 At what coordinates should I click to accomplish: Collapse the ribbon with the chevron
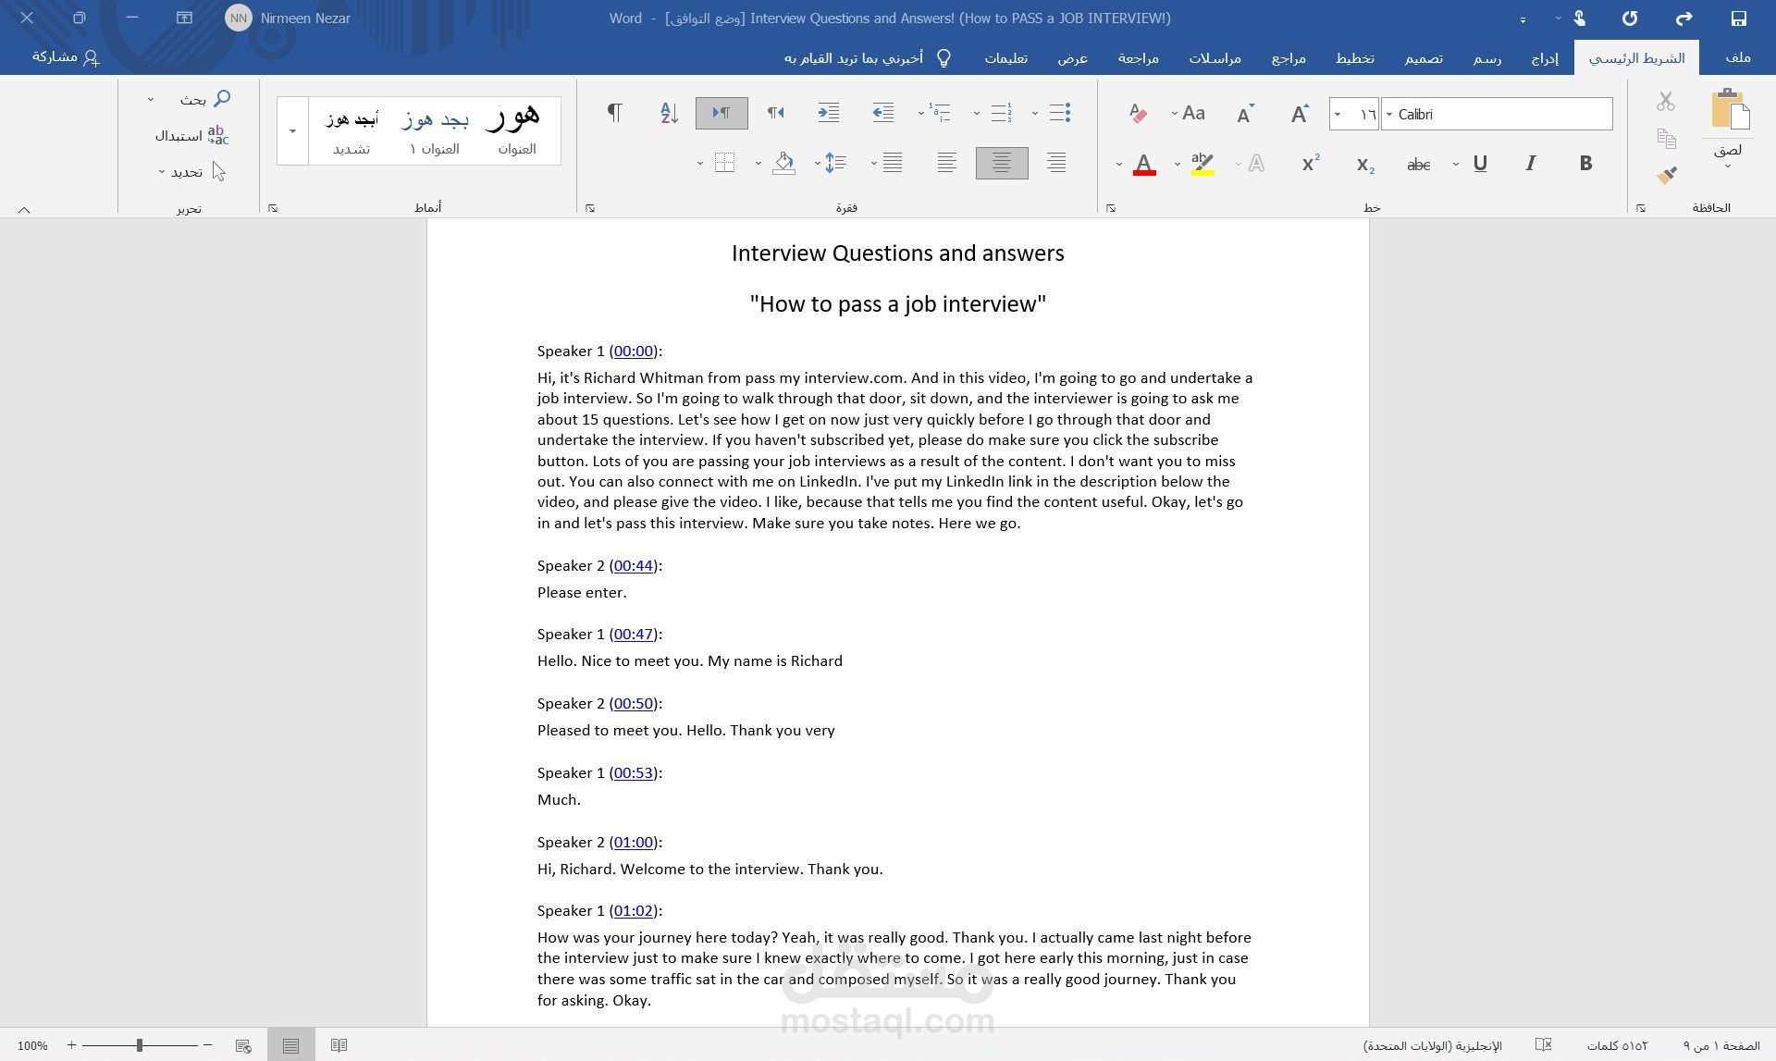click(24, 210)
